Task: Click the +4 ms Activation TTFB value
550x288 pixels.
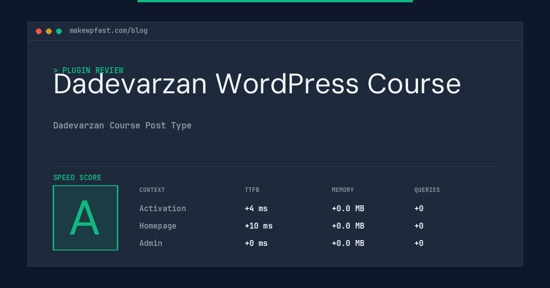Action: click(x=256, y=208)
